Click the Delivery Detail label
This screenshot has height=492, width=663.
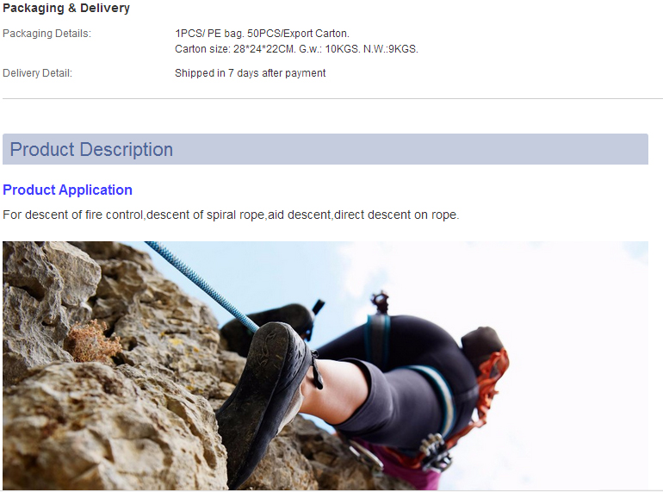click(38, 73)
